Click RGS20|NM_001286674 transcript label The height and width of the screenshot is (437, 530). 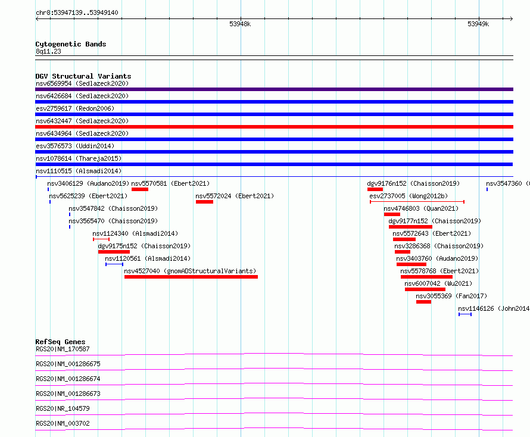click(x=68, y=379)
